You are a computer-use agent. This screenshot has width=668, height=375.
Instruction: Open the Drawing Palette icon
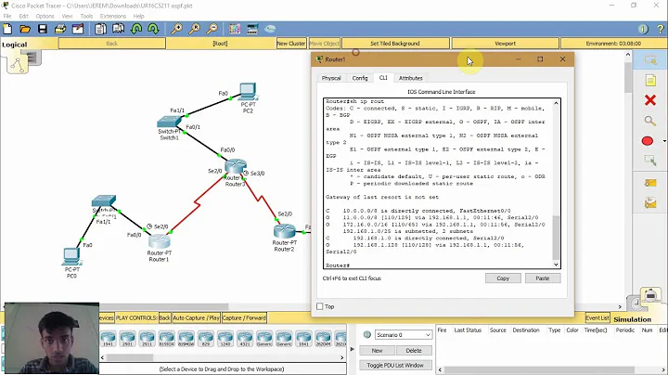tap(235, 29)
